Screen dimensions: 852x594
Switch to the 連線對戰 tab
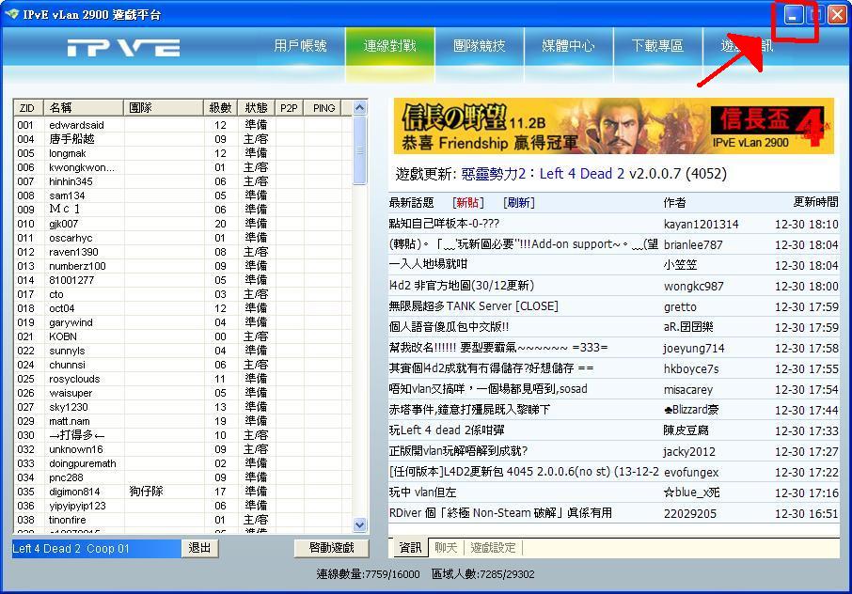[x=389, y=46]
